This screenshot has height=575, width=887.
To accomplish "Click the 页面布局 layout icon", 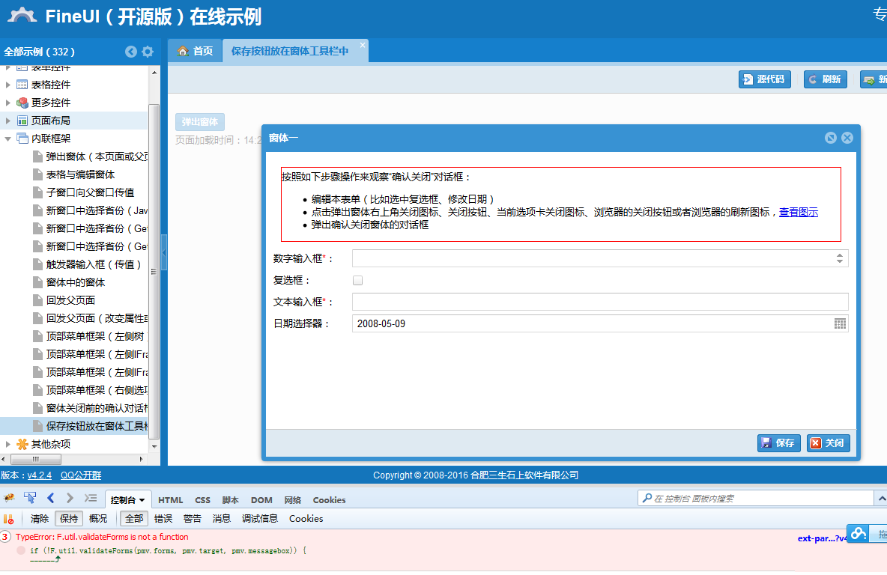I will (x=22, y=121).
